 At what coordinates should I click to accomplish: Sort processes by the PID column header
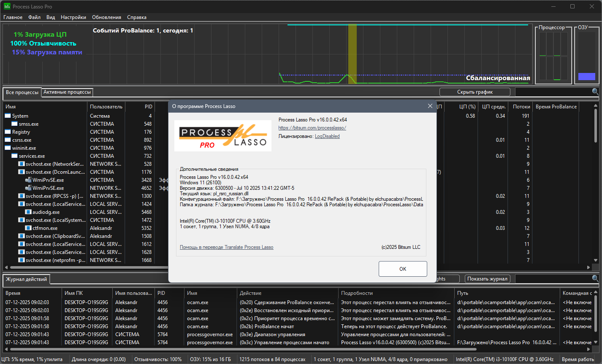point(140,107)
